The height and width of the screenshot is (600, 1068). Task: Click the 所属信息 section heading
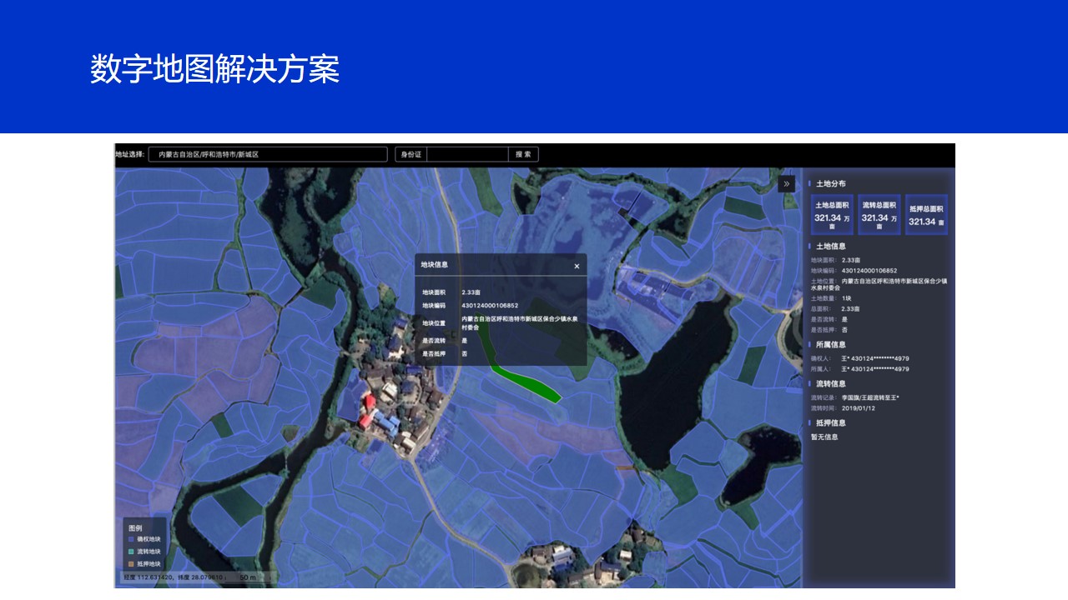(830, 344)
